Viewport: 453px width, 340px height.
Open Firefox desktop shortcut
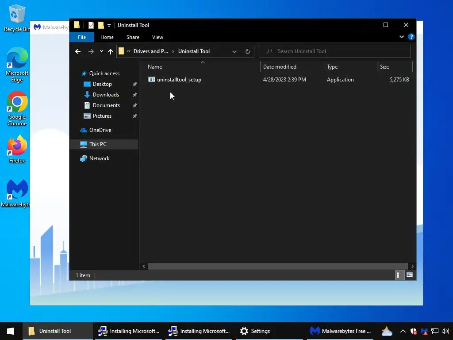[x=17, y=150]
